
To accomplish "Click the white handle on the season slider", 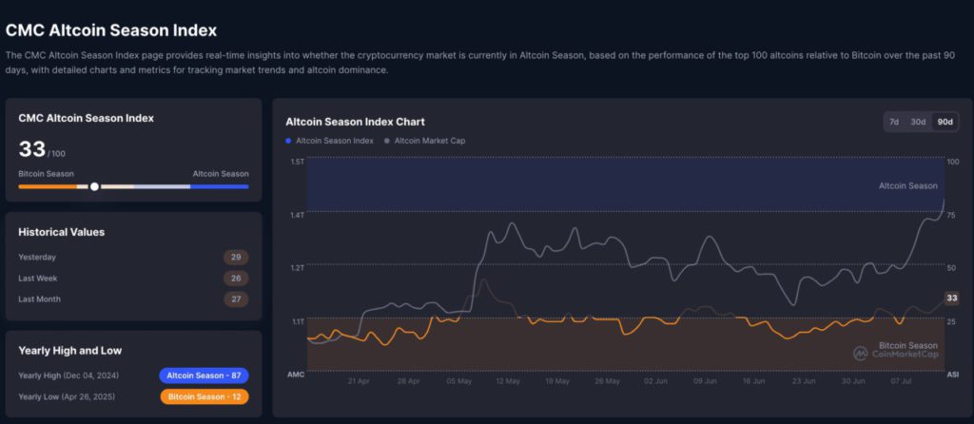I will 94,186.
